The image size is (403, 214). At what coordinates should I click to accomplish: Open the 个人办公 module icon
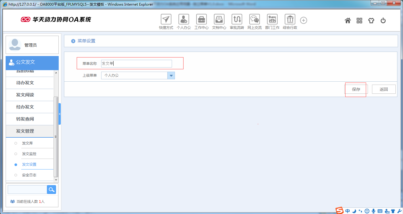[184, 19]
